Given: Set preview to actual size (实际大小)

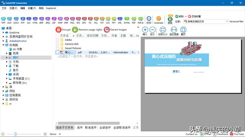Looking at the screenshot, I should pyautogui.click(x=163, y=31).
